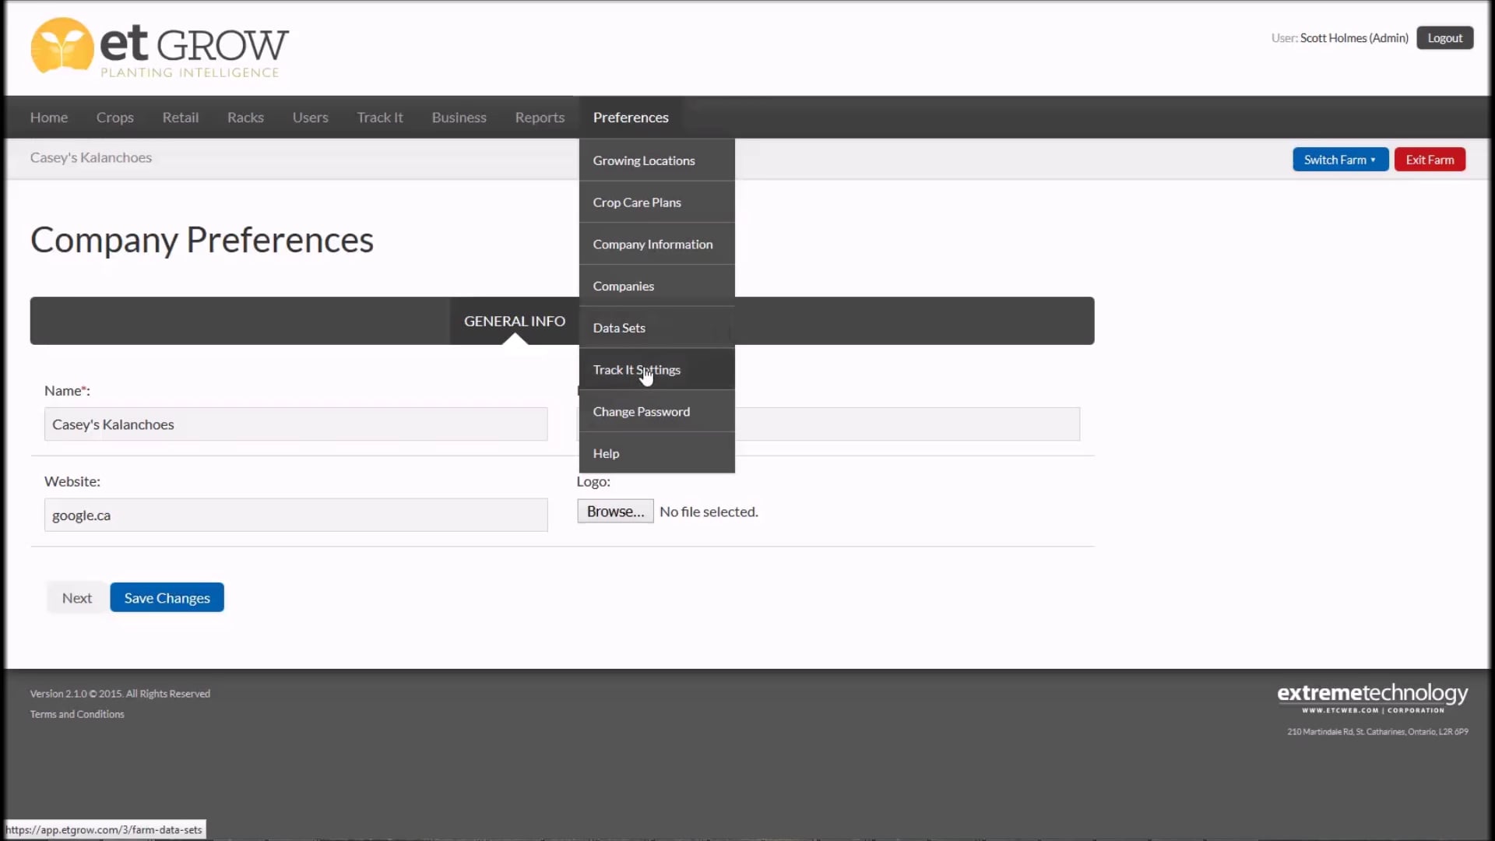Log out user Scott Holmes
1495x841 pixels.
[x=1445, y=37]
